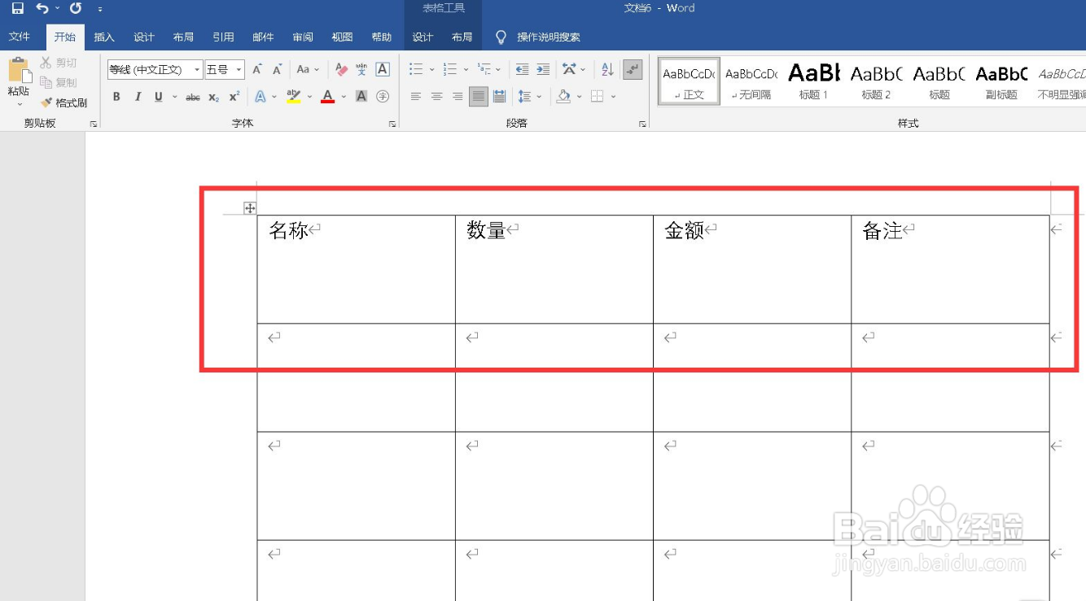The height and width of the screenshot is (601, 1086).
Task: Click the Superscript x² icon
Action: pyautogui.click(x=234, y=97)
